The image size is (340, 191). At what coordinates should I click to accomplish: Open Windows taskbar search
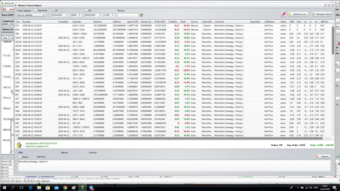click(13, 188)
